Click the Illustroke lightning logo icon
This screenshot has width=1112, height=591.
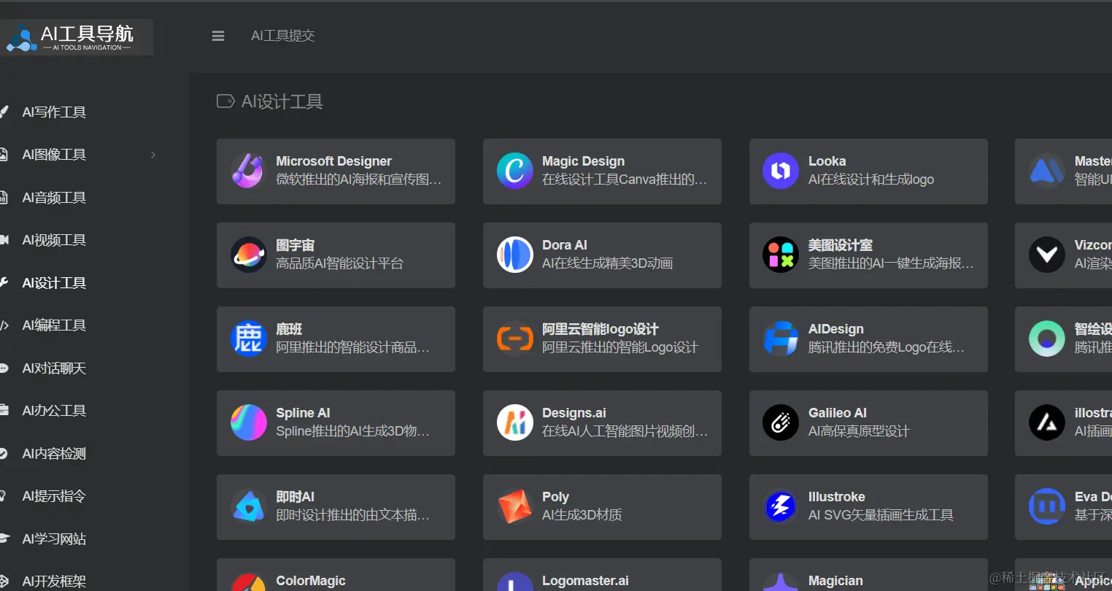point(781,506)
